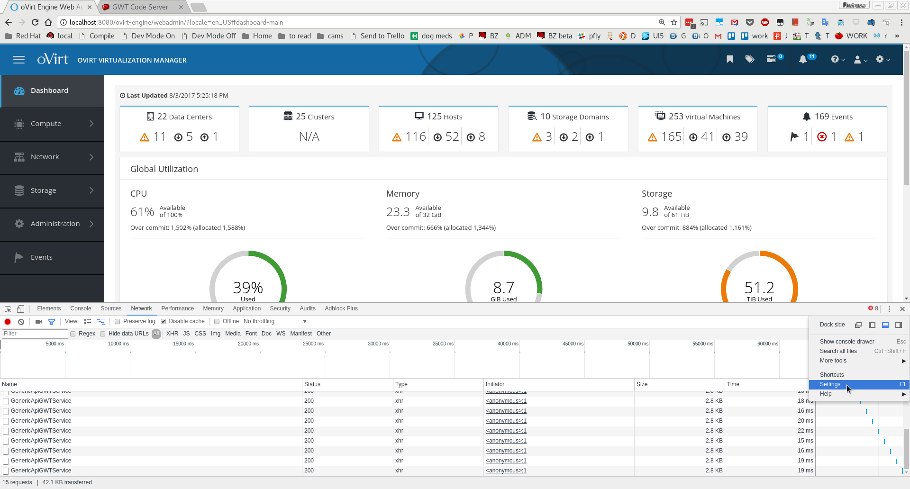This screenshot has height=489, width=910.
Task: Open the No throttling dropdown
Action: (x=275, y=321)
